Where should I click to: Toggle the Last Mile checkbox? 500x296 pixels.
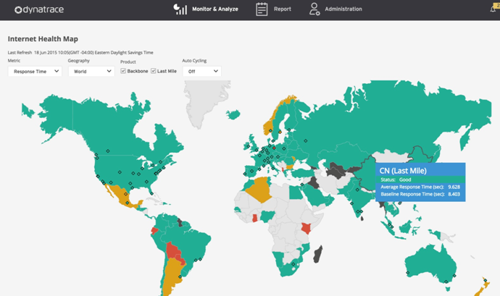point(154,72)
